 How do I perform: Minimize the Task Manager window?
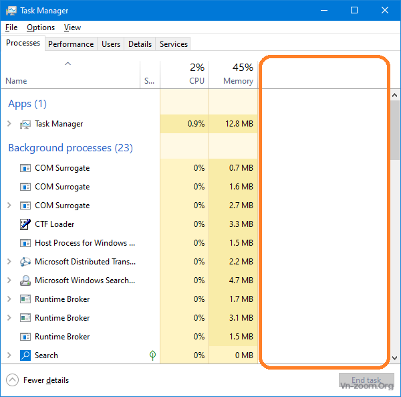324,10
